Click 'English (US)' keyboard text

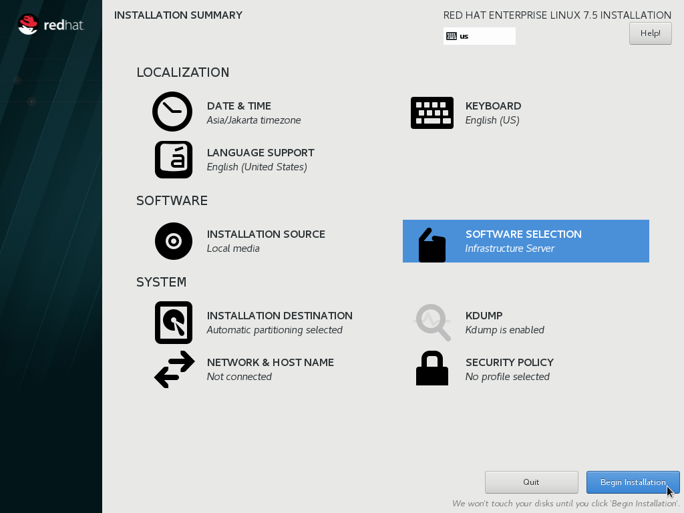[492, 120]
